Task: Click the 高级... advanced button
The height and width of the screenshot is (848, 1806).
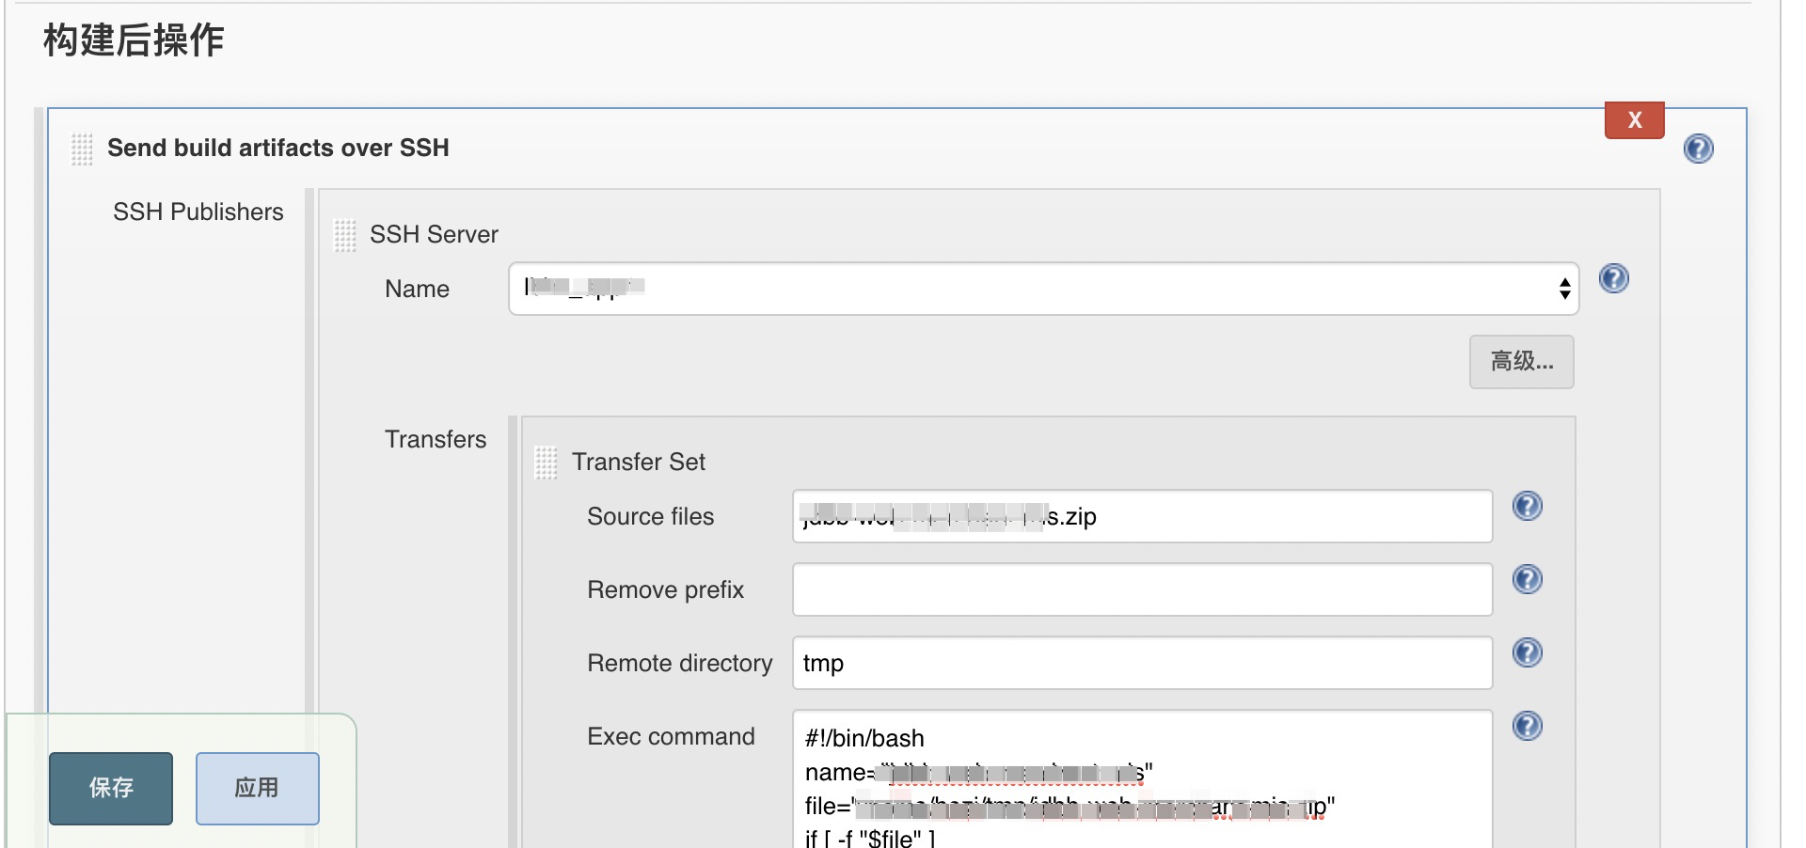Action: pyautogui.click(x=1521, y=362)
